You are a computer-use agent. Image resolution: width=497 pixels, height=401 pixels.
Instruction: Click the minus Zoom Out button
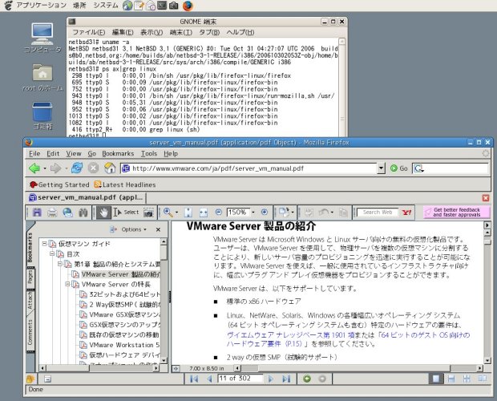219,212
